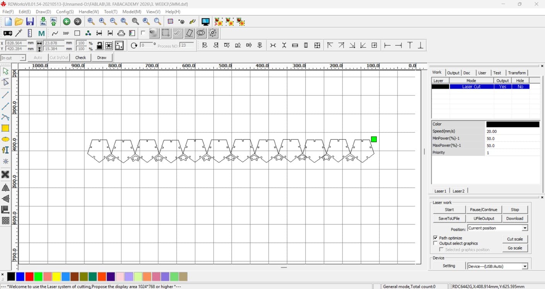Select the rectangle drawing tool

[5, 128]
